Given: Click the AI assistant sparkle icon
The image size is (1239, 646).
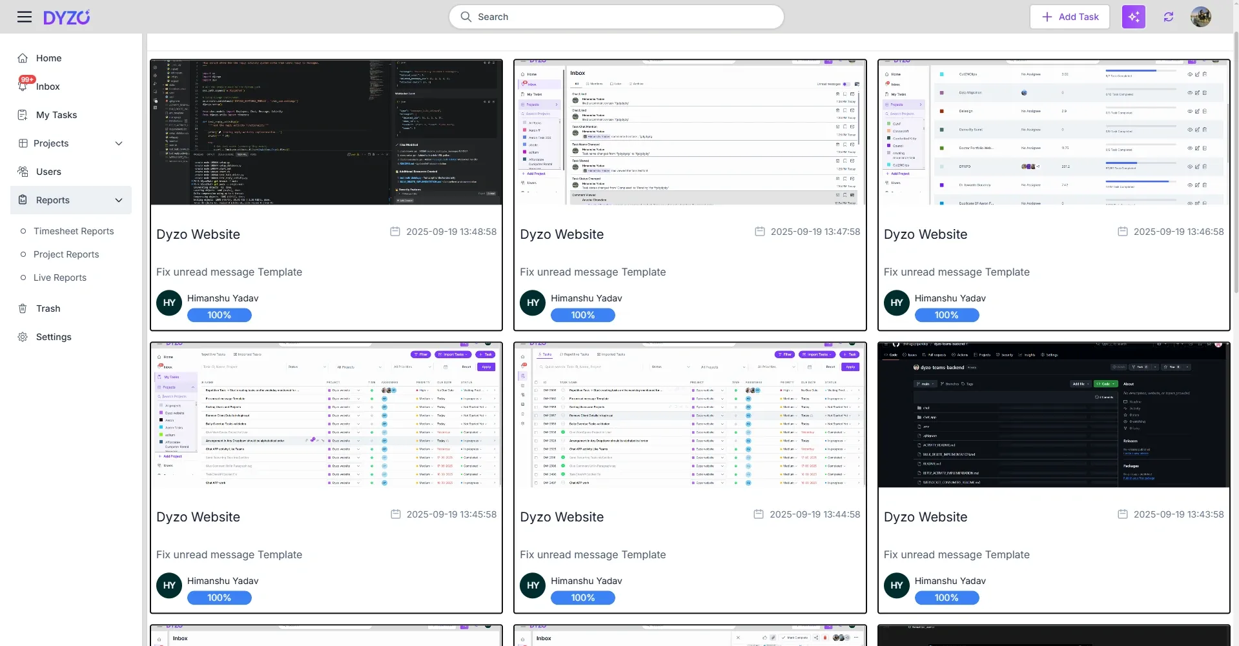Looking at the screenshot, I should tap(1133, 16).
